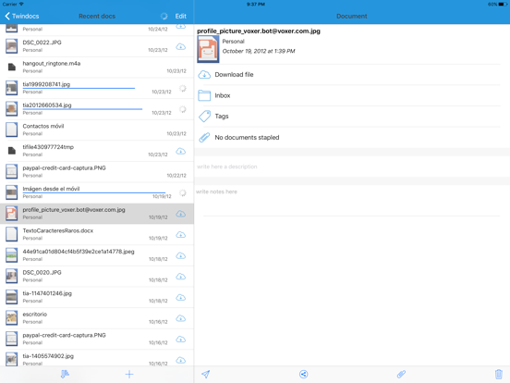
Task: Click the DSC_0022.JPG thumbnail
Action: 11,46
